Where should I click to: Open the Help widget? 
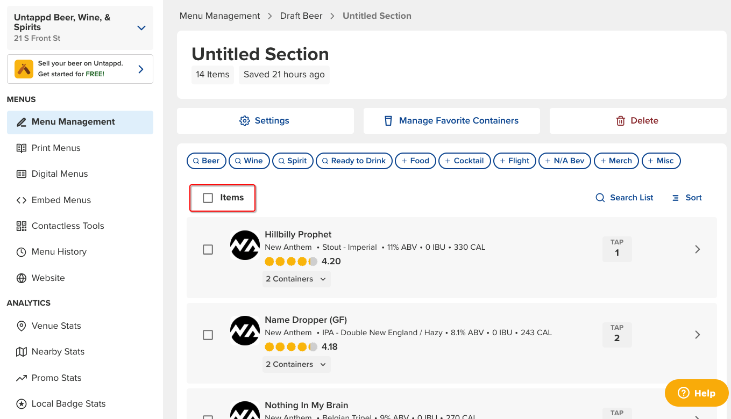[697, 393]
